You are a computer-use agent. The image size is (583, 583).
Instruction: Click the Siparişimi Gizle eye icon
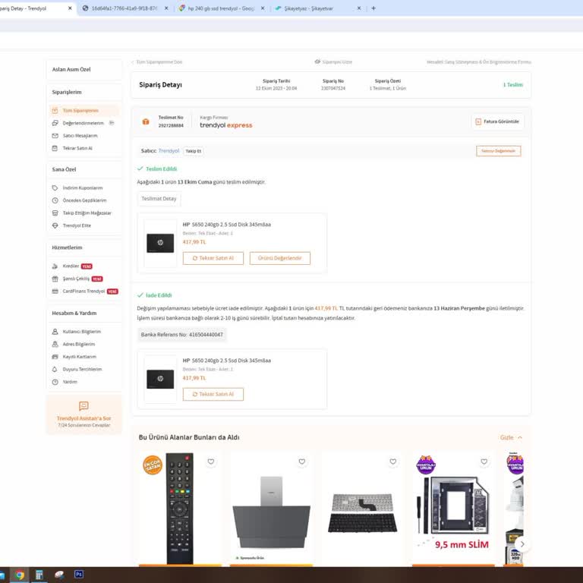pos(317,61)
